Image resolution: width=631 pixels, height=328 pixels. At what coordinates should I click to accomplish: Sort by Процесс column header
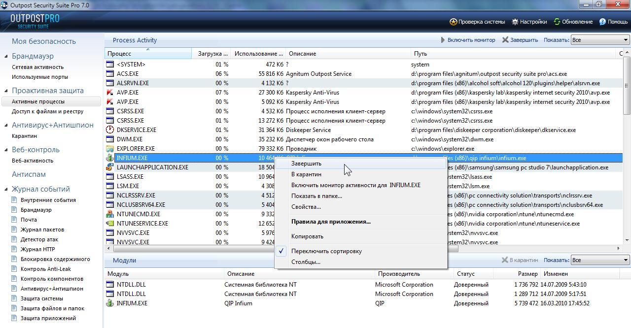[148, 54]
